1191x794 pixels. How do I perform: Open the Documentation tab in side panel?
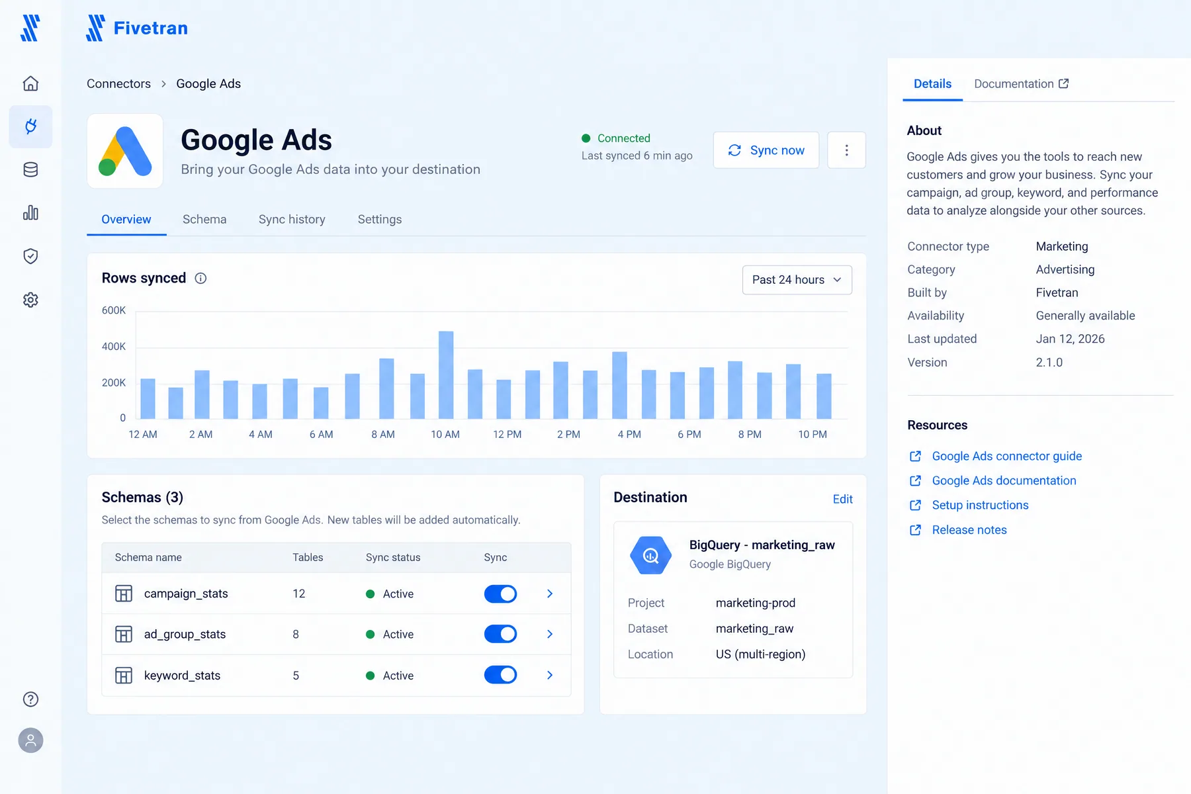[1021, 83]
